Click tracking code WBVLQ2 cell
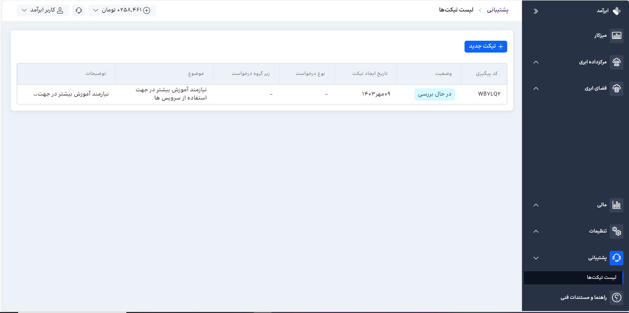This screenshot has height=313, width=629. pos(489,94)
